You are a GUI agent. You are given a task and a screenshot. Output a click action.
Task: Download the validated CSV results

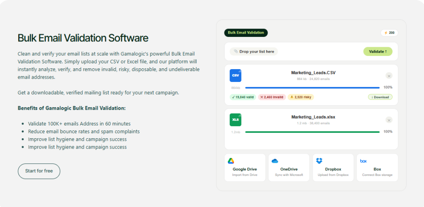[x=380, y=97]
